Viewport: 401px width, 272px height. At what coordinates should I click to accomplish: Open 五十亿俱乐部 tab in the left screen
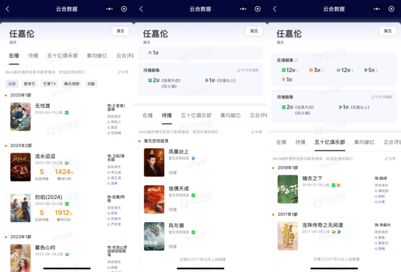tap(62, 56)
